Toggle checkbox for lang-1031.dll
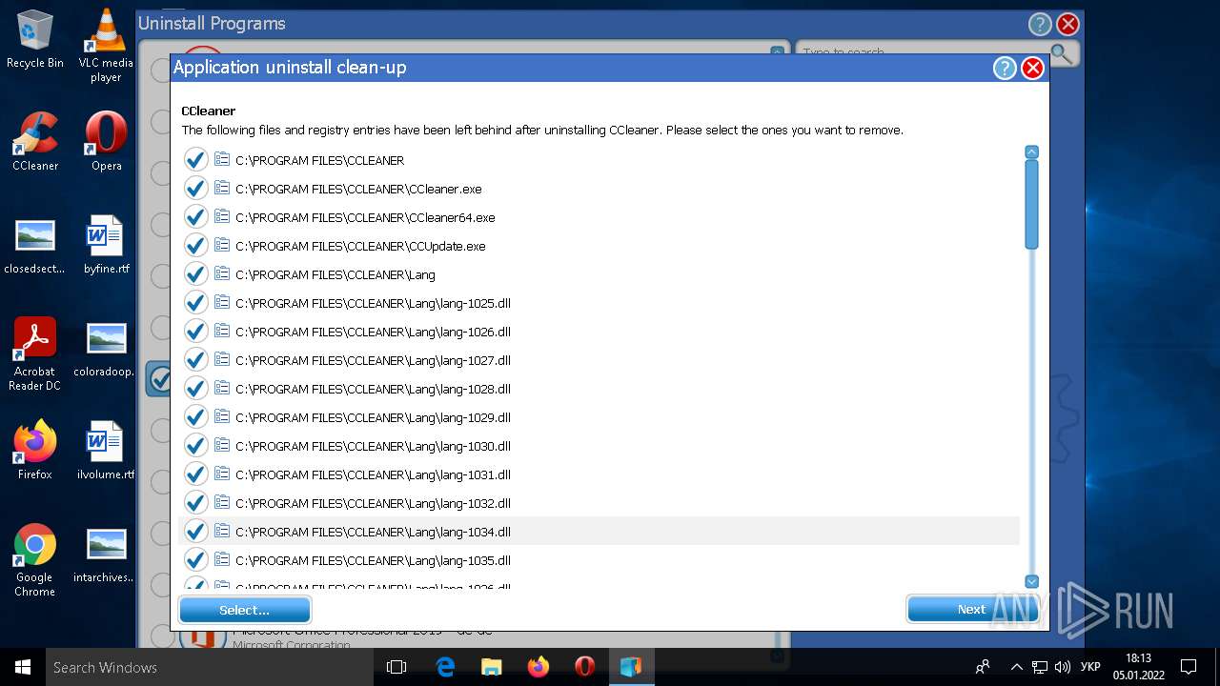The height and width of the screenshot is (686, 1220). [195, 474]
